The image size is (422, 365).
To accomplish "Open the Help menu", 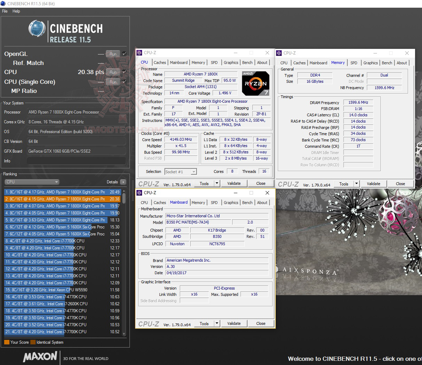I will (16, 11).
